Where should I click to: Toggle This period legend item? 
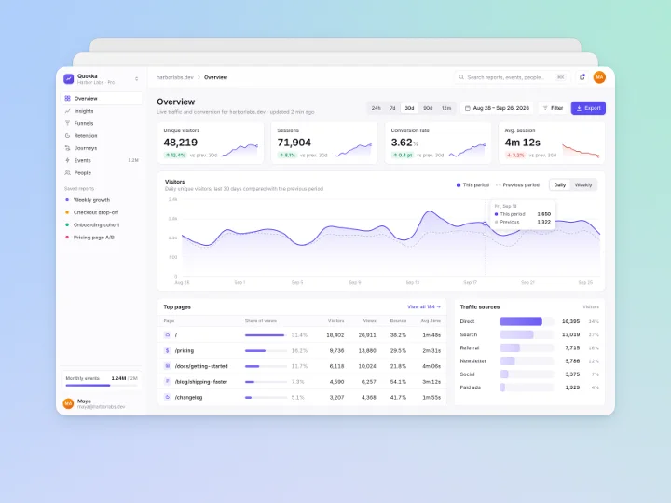click(x=472, y=185)
